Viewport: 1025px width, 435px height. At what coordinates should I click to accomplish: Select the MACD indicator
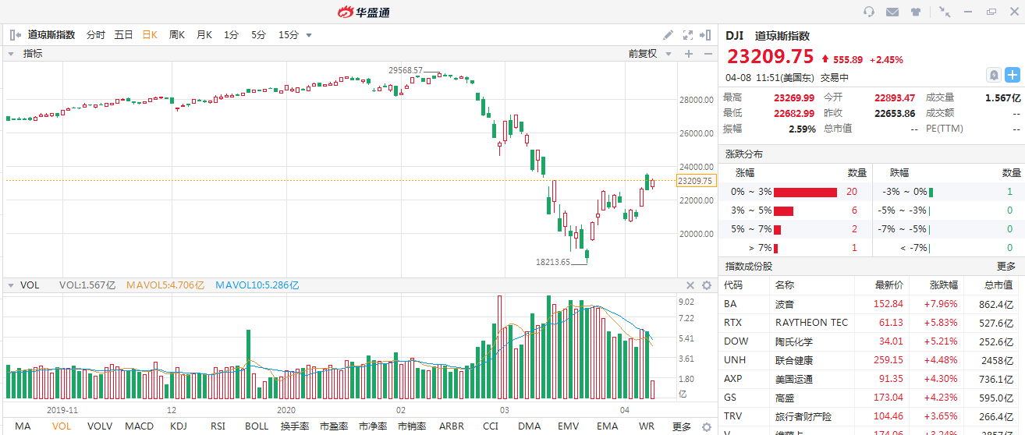click(x=140, y=426)
